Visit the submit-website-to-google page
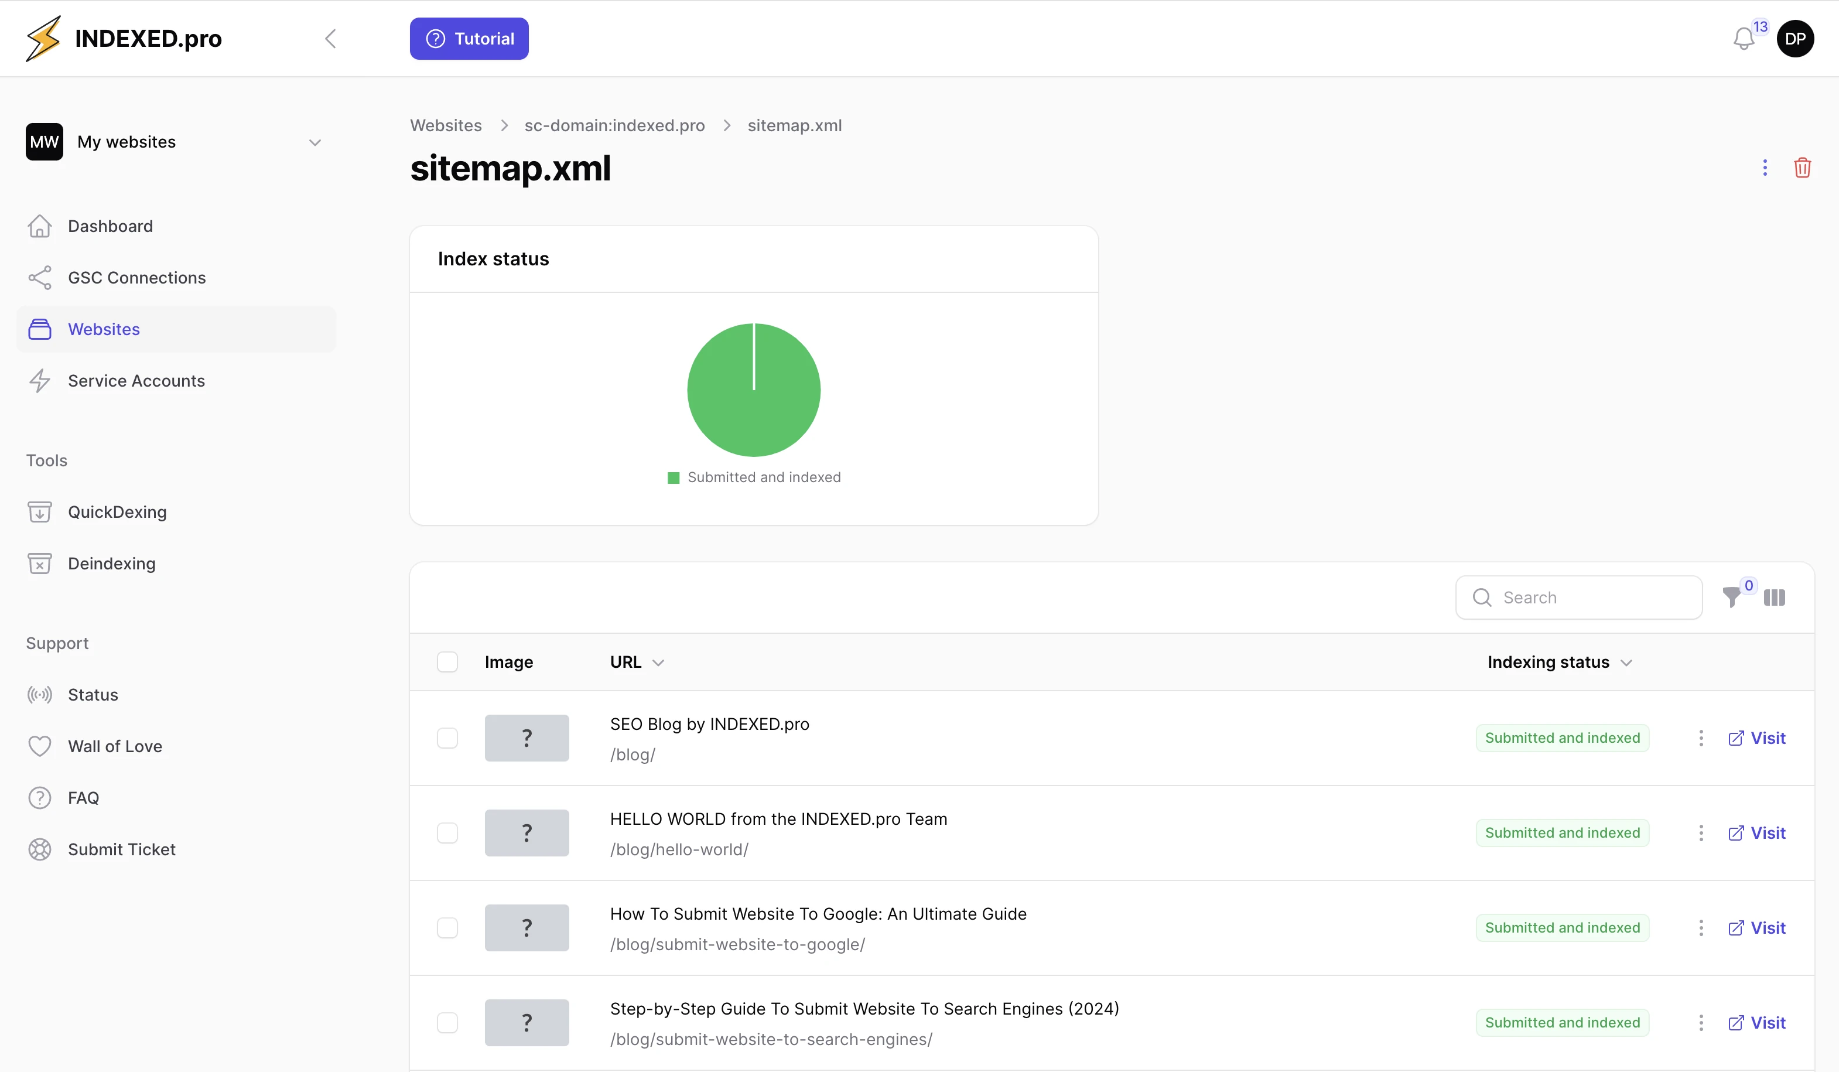The height and width of the screenshot is (1072, 1839). pyautogui.click(x=1756, y=927)
